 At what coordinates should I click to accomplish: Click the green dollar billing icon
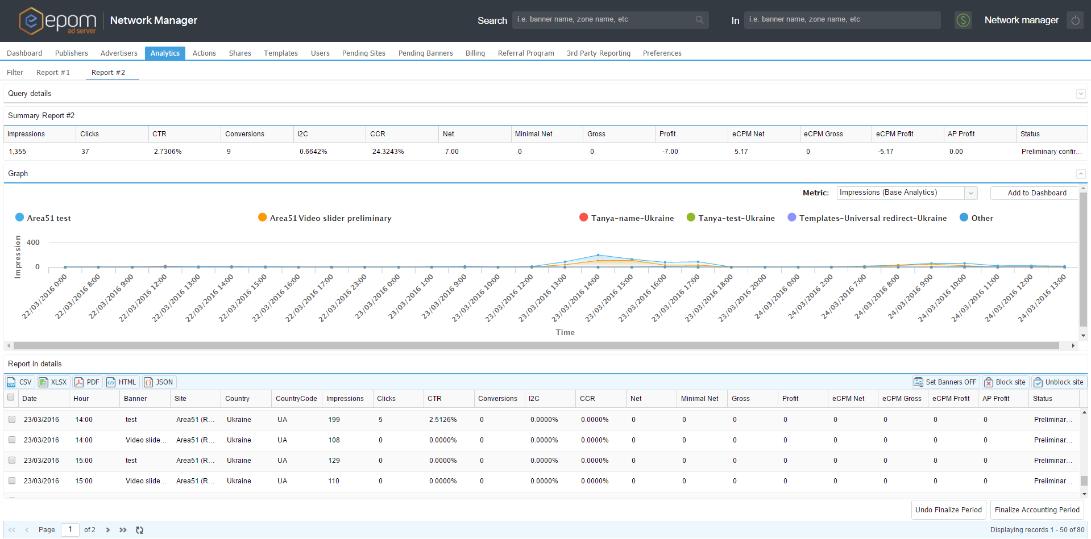click(x=963, y=20)
